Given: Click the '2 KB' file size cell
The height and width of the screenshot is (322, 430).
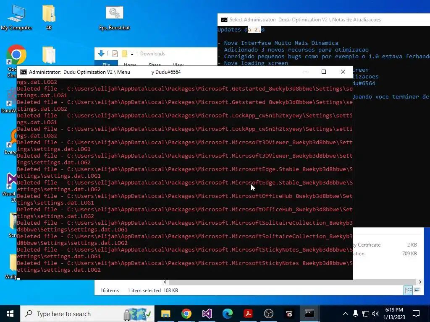Looking at the screenshot, I should [x=412, y=245].
